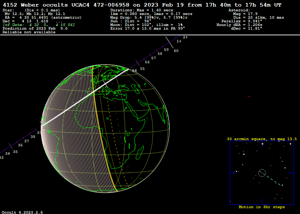Select the "Occult 4.2023.2.6" version text

click(x=22, y=212)
